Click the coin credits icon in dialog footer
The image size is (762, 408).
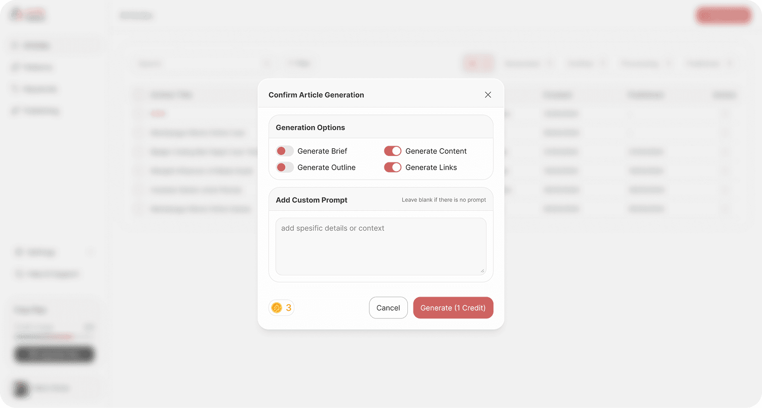(x=277, y=307)
